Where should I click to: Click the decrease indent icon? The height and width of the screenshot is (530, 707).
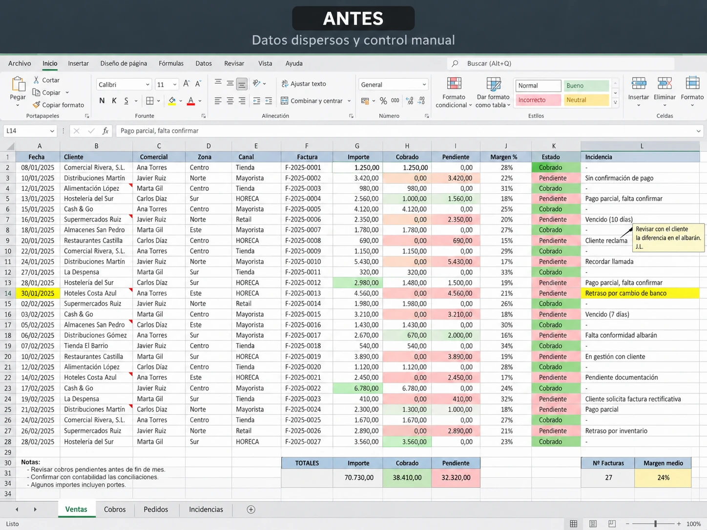tap(257, 101)
